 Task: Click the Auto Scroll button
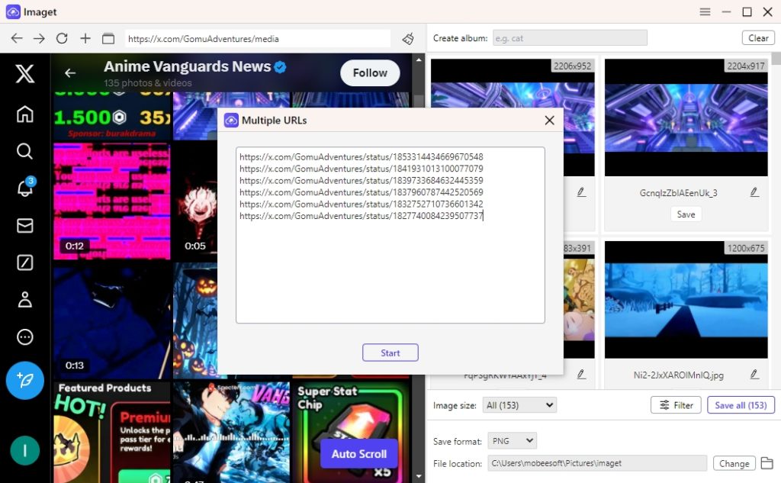[358, 454]
